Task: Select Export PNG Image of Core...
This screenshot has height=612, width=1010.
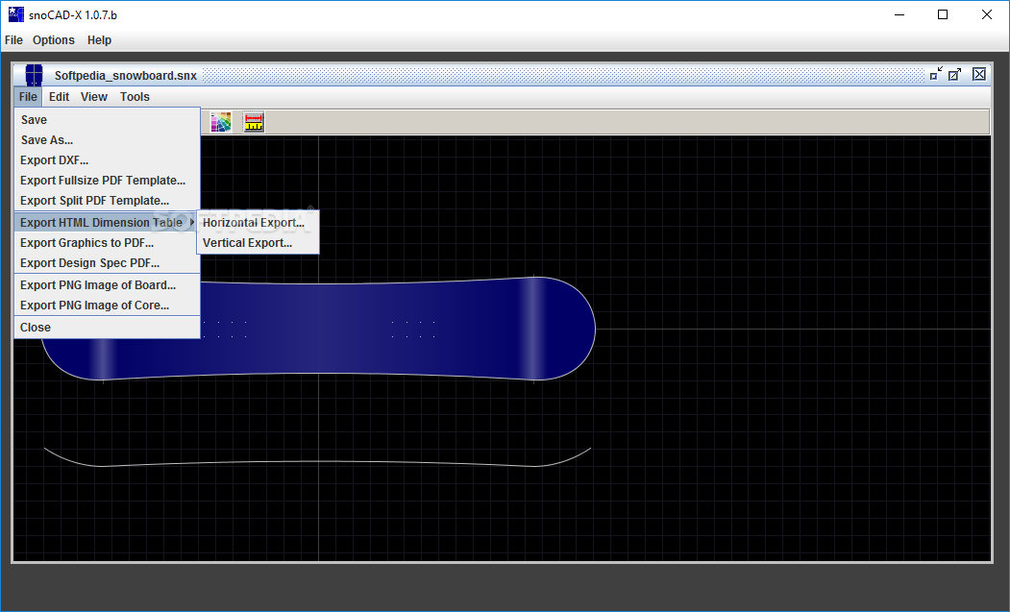Action: tap(107, 306)
